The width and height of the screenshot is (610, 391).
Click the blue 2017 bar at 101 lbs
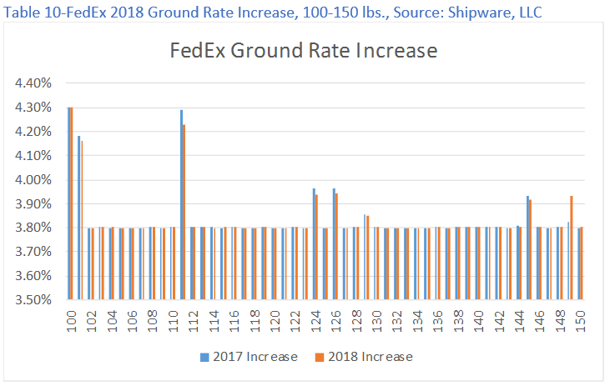tap(79, 218)
